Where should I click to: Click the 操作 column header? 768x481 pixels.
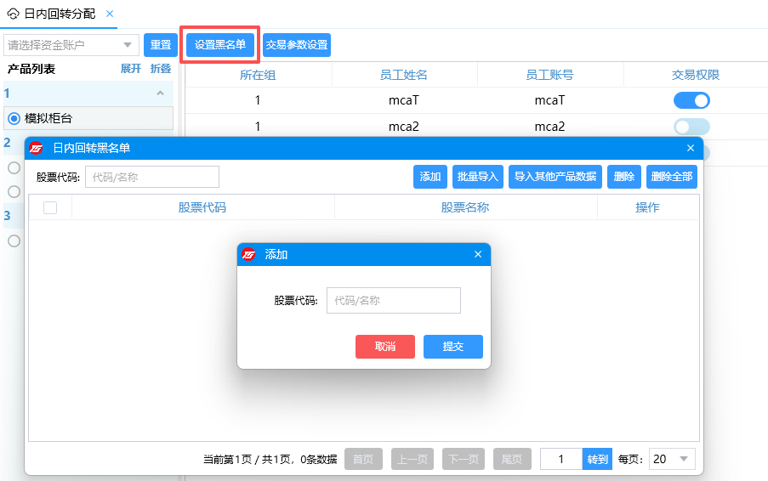click(647, 207)
